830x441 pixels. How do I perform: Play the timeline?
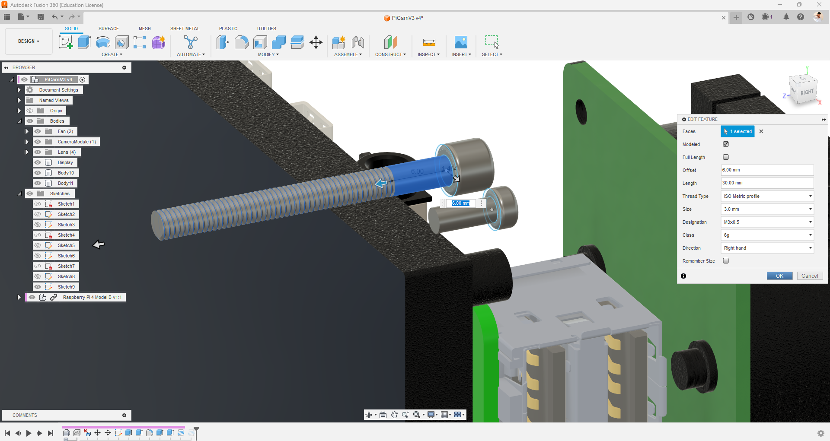point(29,433)
